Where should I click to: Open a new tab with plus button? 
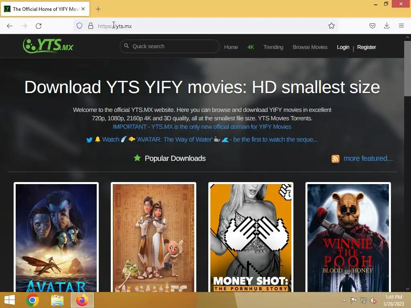coord(98,9)
